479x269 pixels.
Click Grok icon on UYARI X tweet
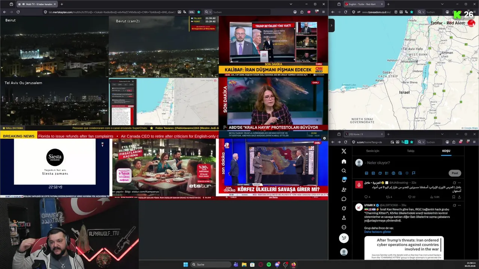[454, 205]
